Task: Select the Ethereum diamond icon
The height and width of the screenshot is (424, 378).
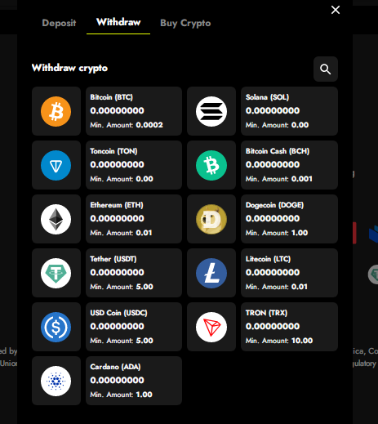Action: click(56, 219)
